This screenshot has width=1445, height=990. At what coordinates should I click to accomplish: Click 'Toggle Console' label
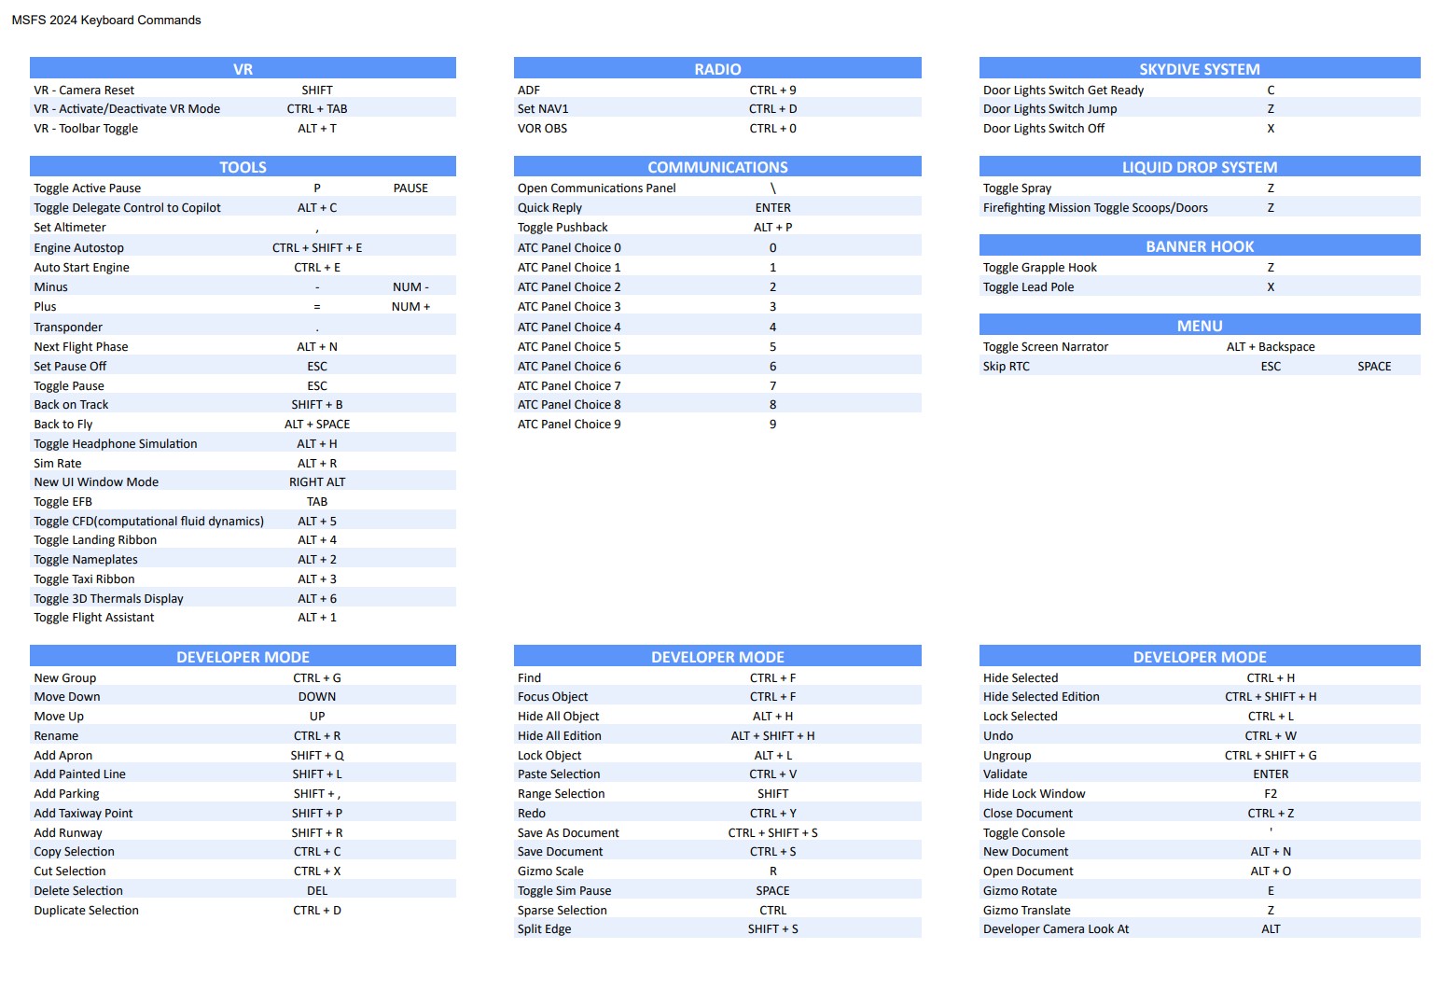[1023, 833]
